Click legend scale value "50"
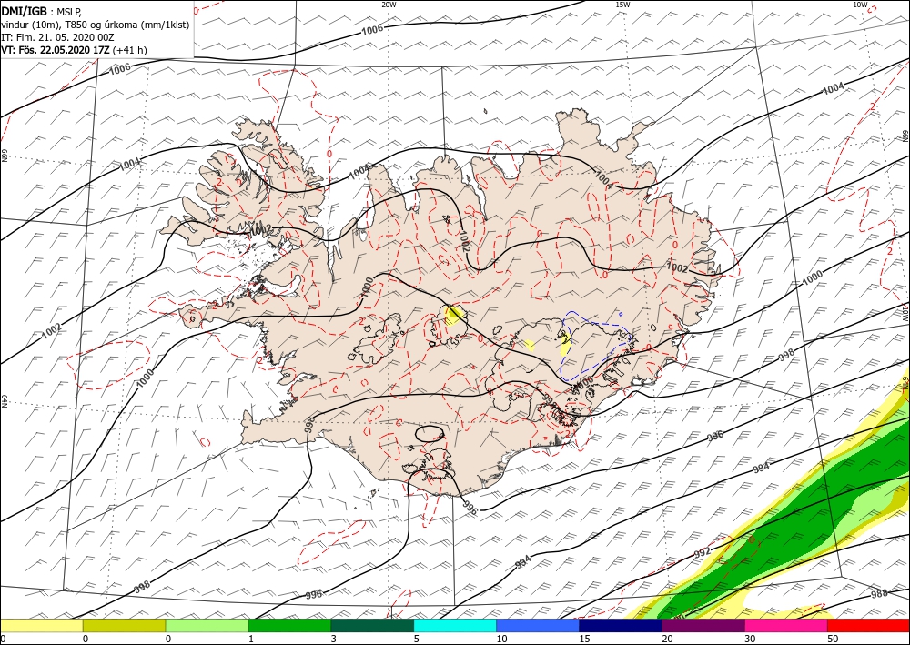The width and height of the screenshot is (910, 645). point(833,640)
